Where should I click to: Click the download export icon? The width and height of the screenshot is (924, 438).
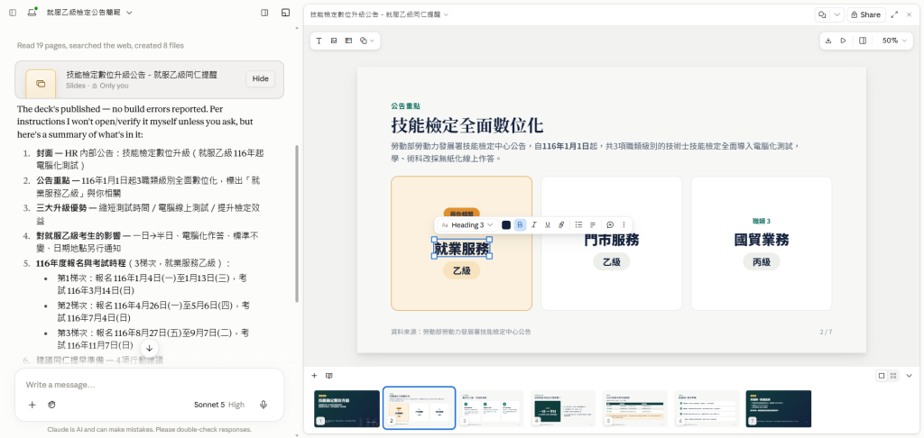coord(828,41)
